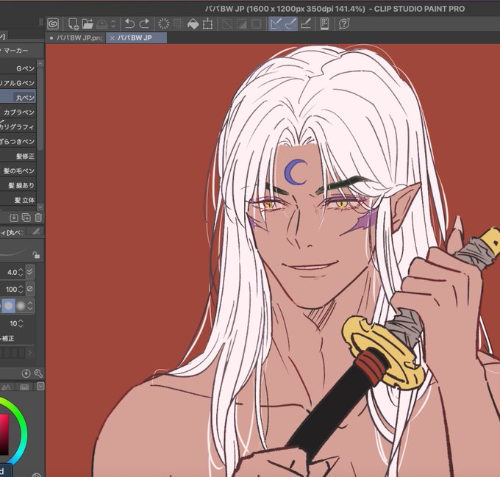Click the first dimmed diagonal selection icon
Viewport: 500px width, 477px height.
(227, 24)
